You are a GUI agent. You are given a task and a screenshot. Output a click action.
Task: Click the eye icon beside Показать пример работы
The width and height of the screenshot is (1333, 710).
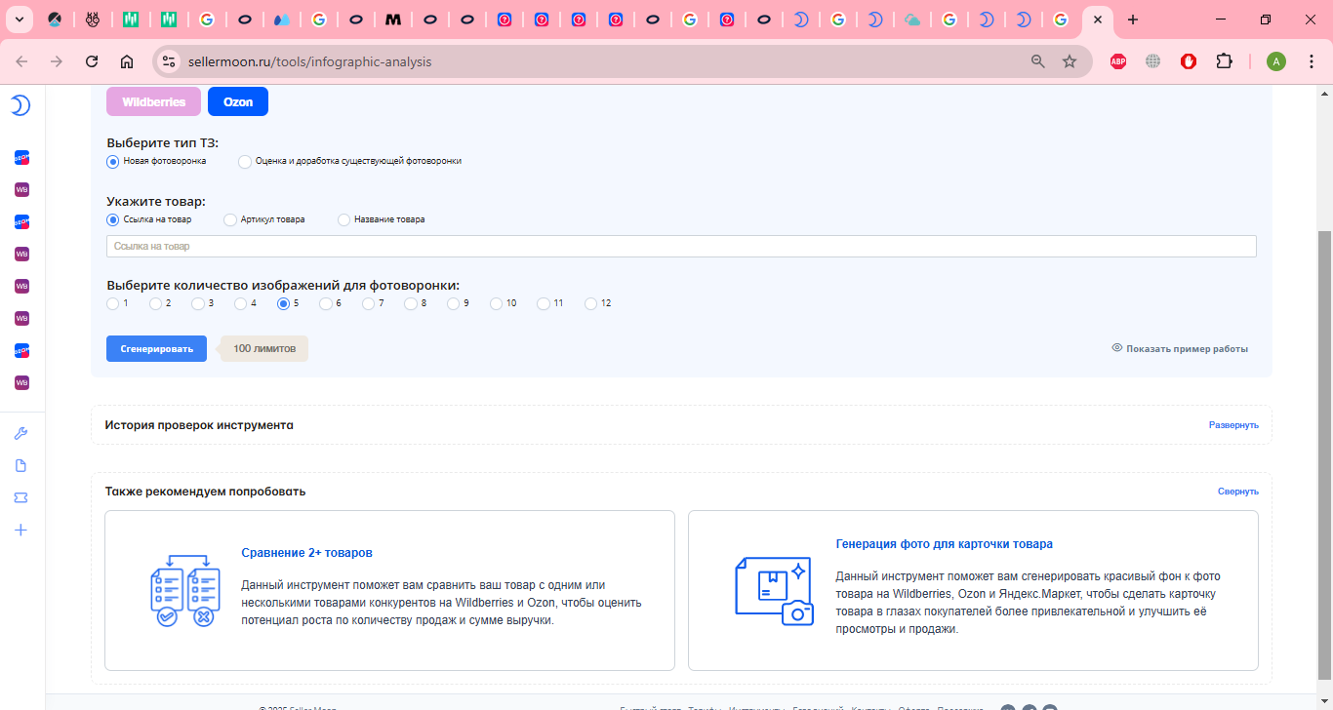pos(1116,348)
